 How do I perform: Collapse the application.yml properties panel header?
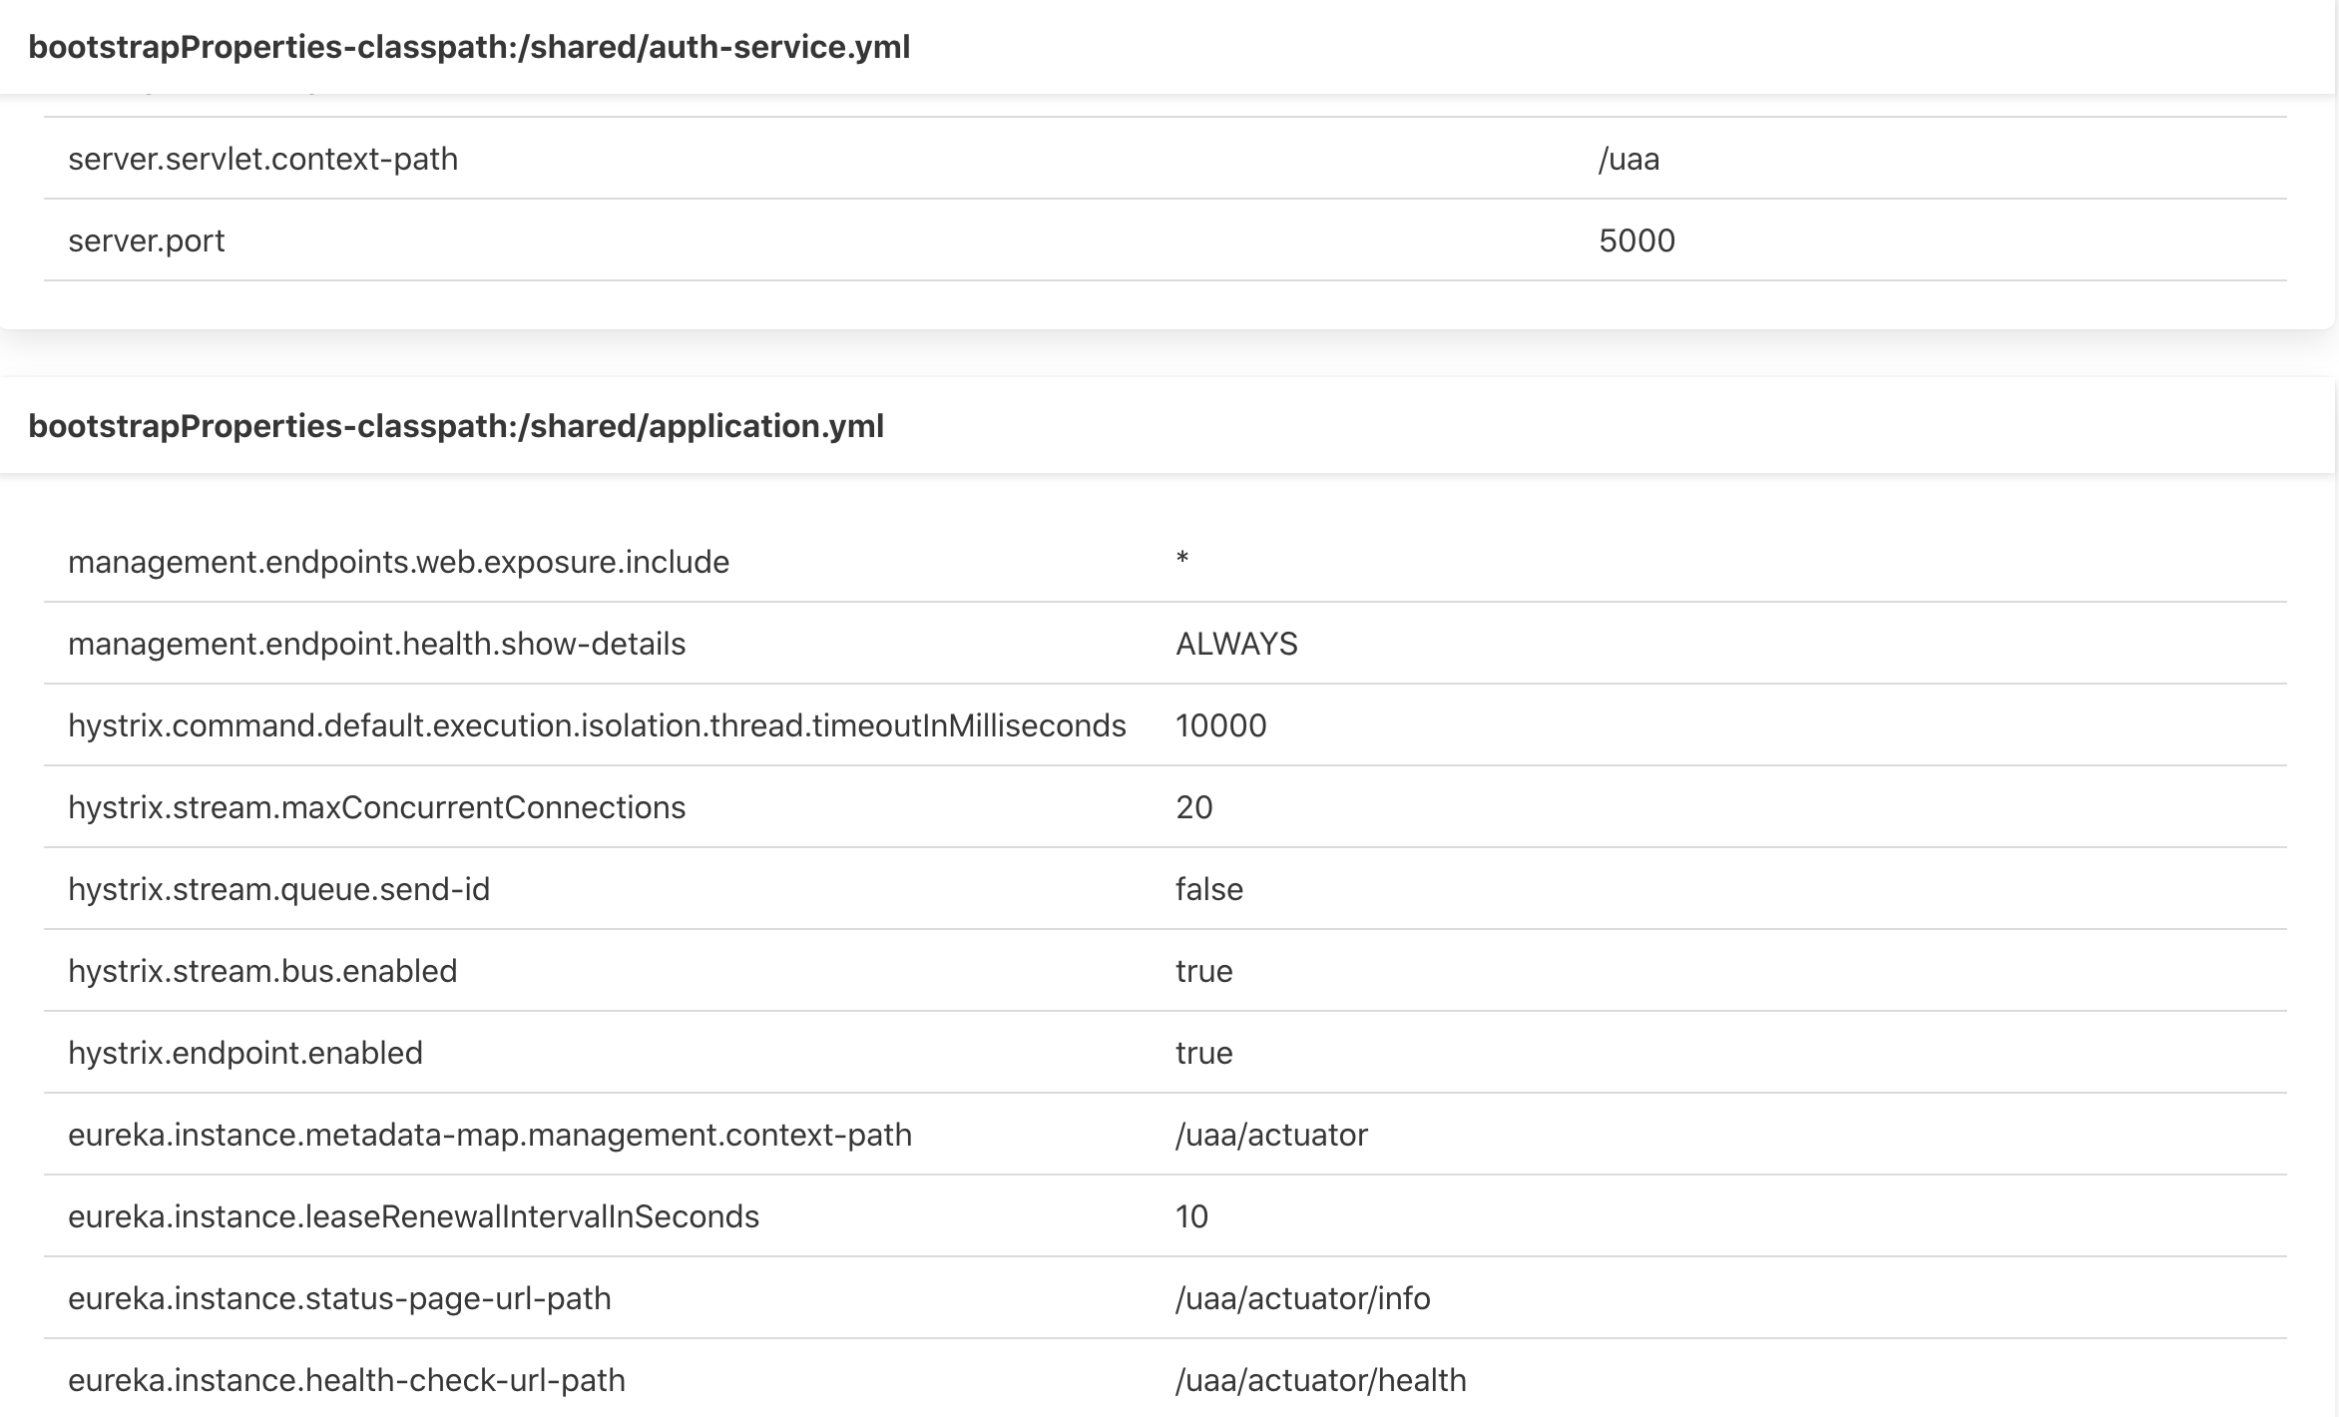[456, 426]
